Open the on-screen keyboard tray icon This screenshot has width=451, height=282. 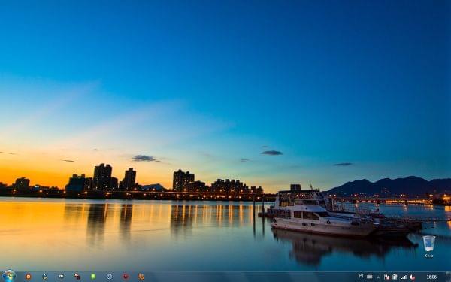(370, 277)
